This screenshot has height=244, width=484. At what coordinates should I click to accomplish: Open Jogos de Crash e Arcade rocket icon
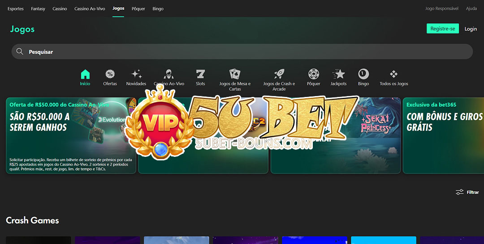(279, 74)
